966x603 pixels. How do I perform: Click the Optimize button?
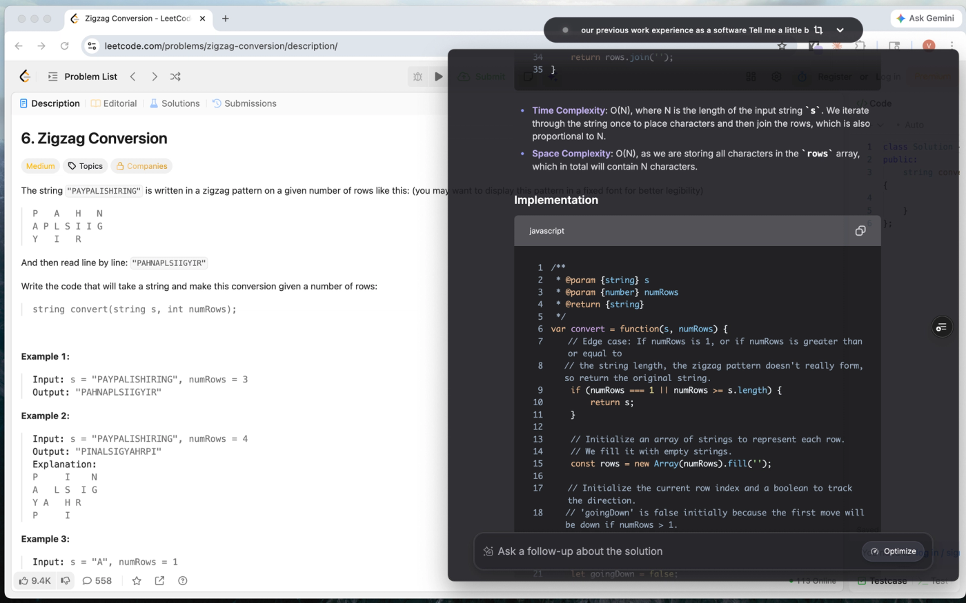(x=893, y=551)
